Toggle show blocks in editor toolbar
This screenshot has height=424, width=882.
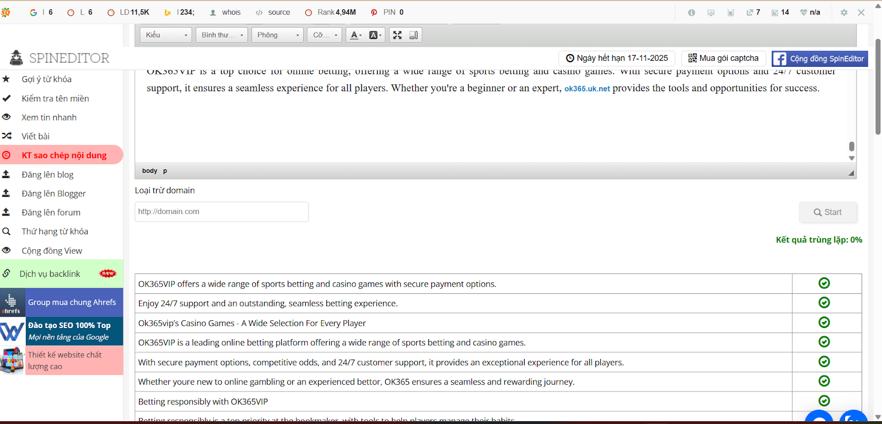pos(413,35)
